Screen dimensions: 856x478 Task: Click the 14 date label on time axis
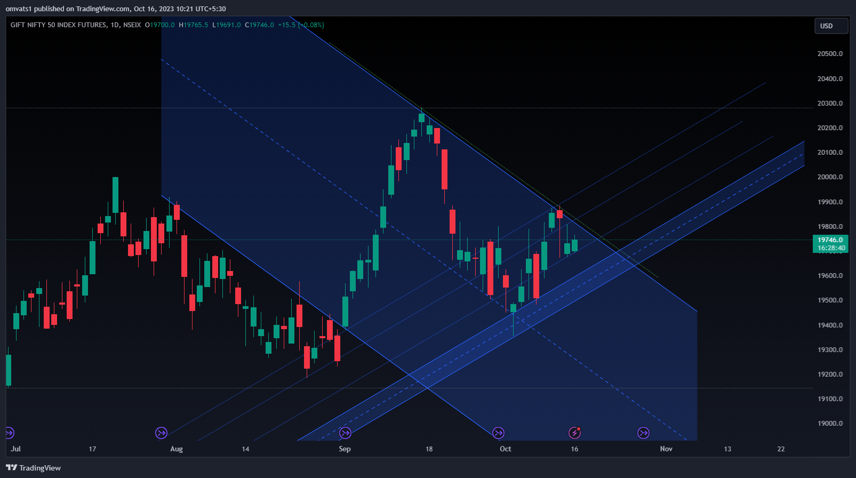point(245,449)
